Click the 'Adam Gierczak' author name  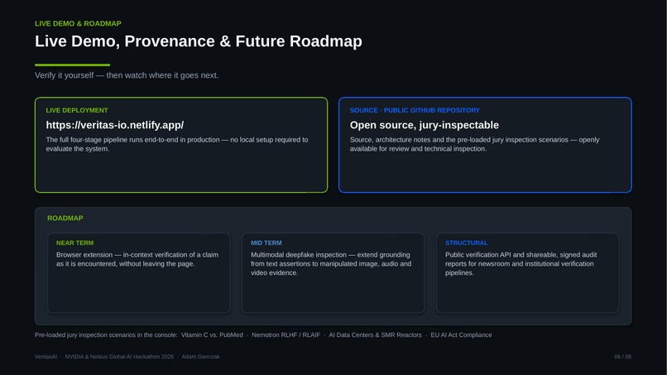201,357
